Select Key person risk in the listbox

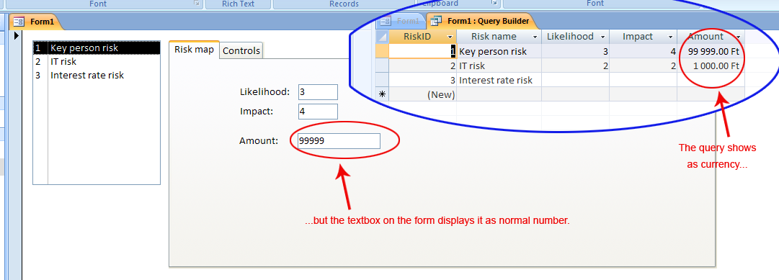[97, 48]
